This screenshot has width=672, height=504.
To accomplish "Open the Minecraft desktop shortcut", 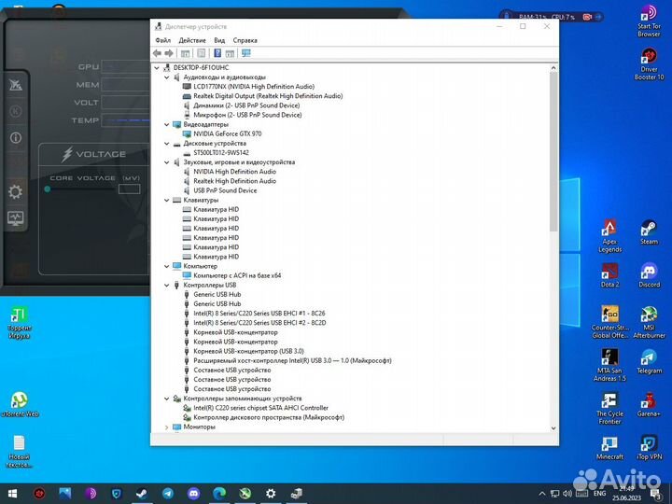I will [x=609, y=448].
